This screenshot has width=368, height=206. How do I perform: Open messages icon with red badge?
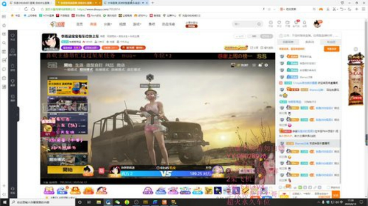[x=296, y=23]
